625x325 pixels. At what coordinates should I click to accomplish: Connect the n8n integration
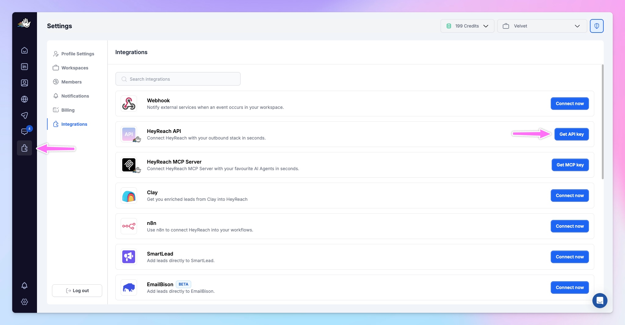[x=570, y=226]
